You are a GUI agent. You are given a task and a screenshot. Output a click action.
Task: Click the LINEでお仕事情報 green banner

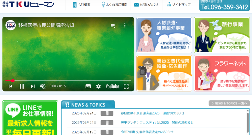click(x=30, y=118)
